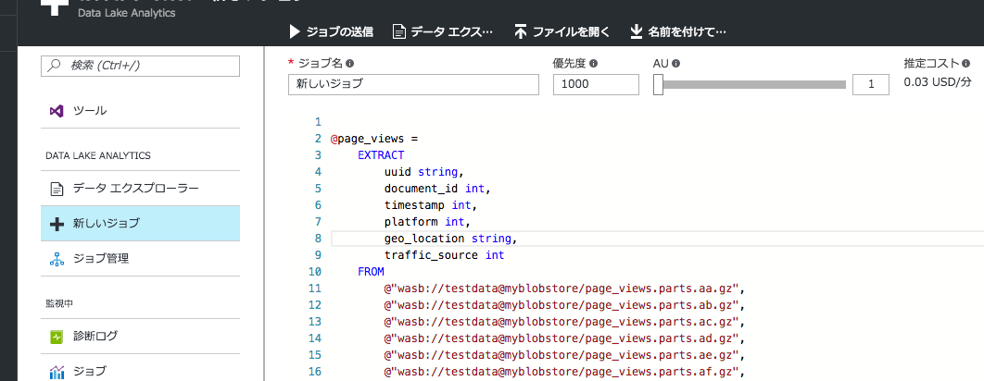
Task: Click the uuid string line
Action: tap(425, 172)
